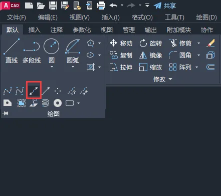Open the 视图(V) menu

pyautogui.click(x=79, y=17)
